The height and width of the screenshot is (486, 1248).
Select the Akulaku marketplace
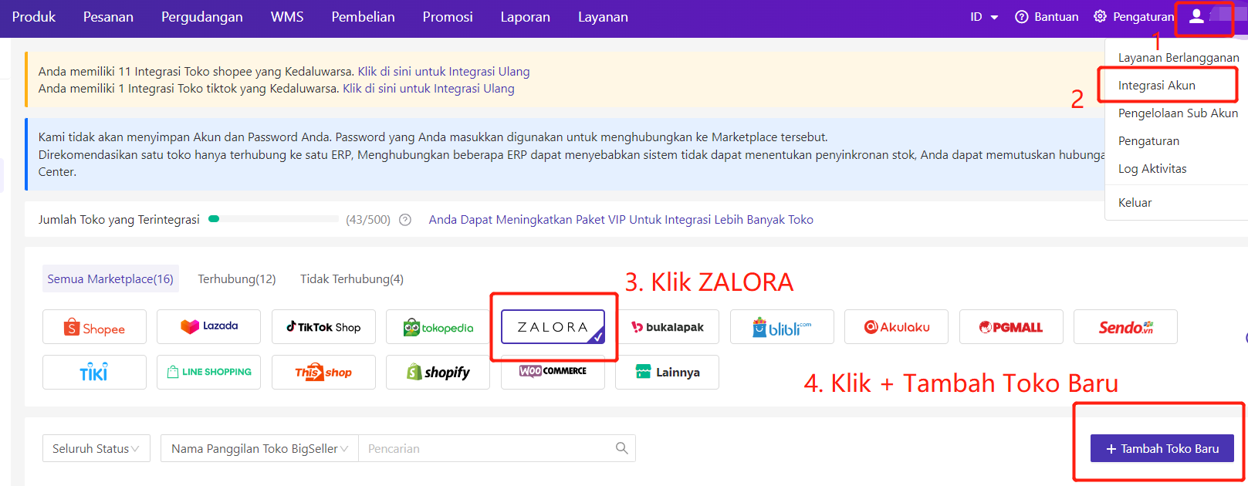pyautogui.click(x=896, y=327)
